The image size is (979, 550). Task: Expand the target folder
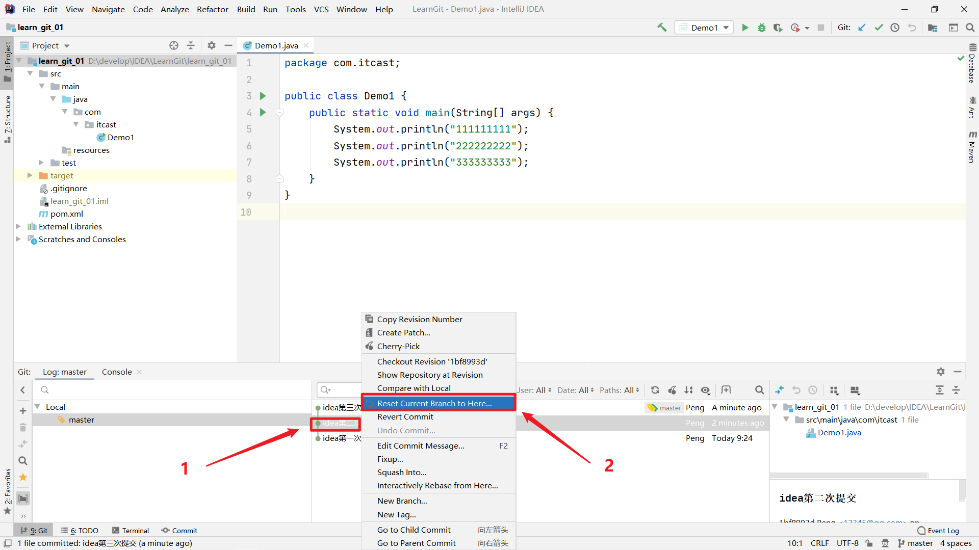pyautogui.click(x=30, y=175)
